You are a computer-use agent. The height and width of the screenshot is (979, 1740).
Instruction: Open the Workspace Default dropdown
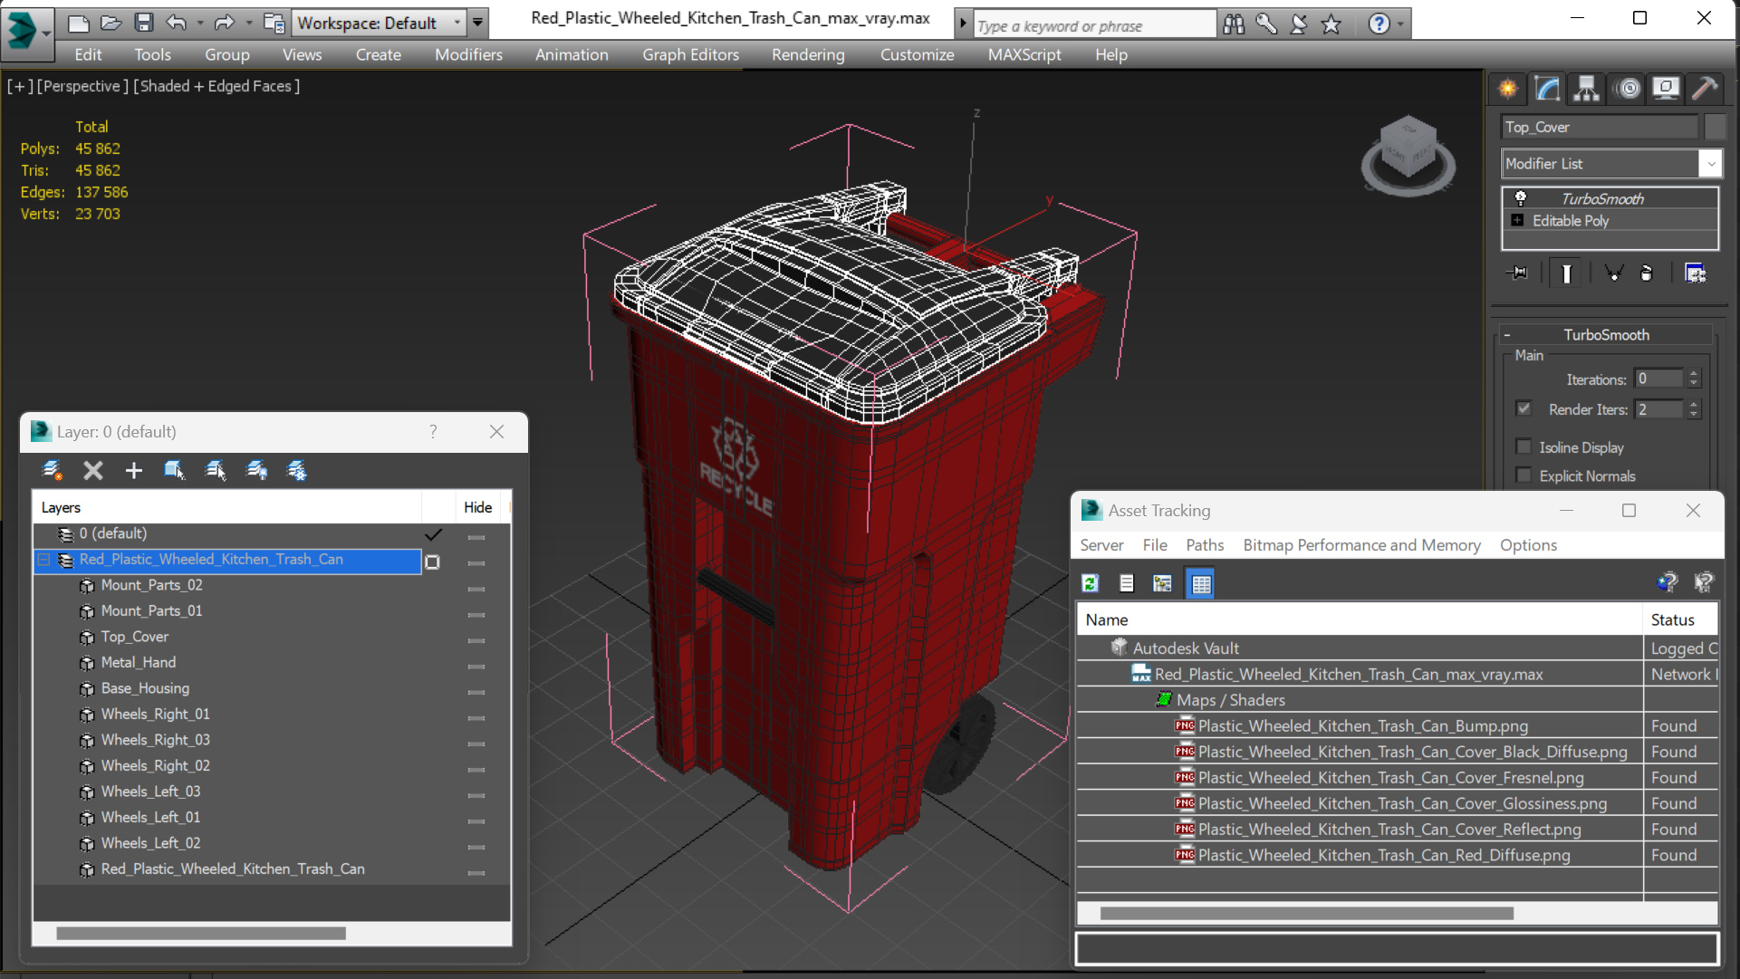457,23
